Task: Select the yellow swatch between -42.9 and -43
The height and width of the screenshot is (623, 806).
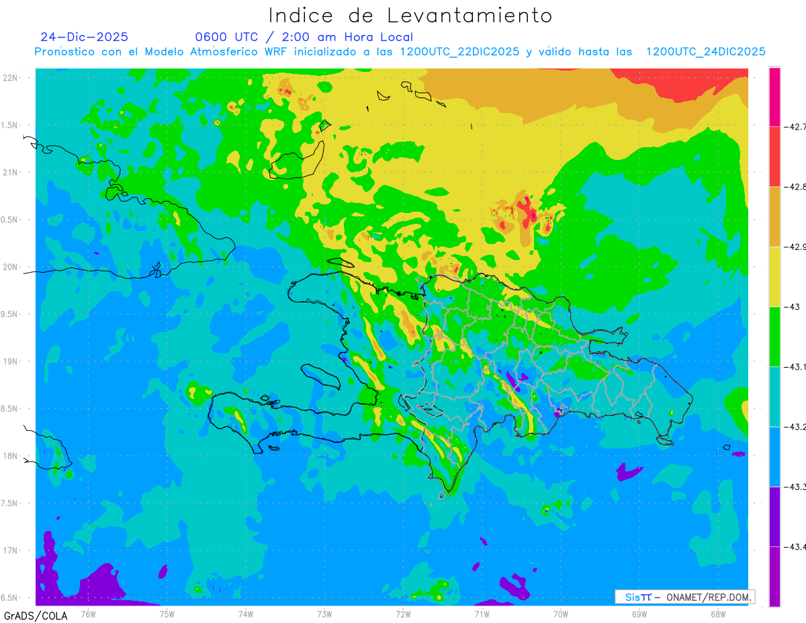Action: [774, 276]
